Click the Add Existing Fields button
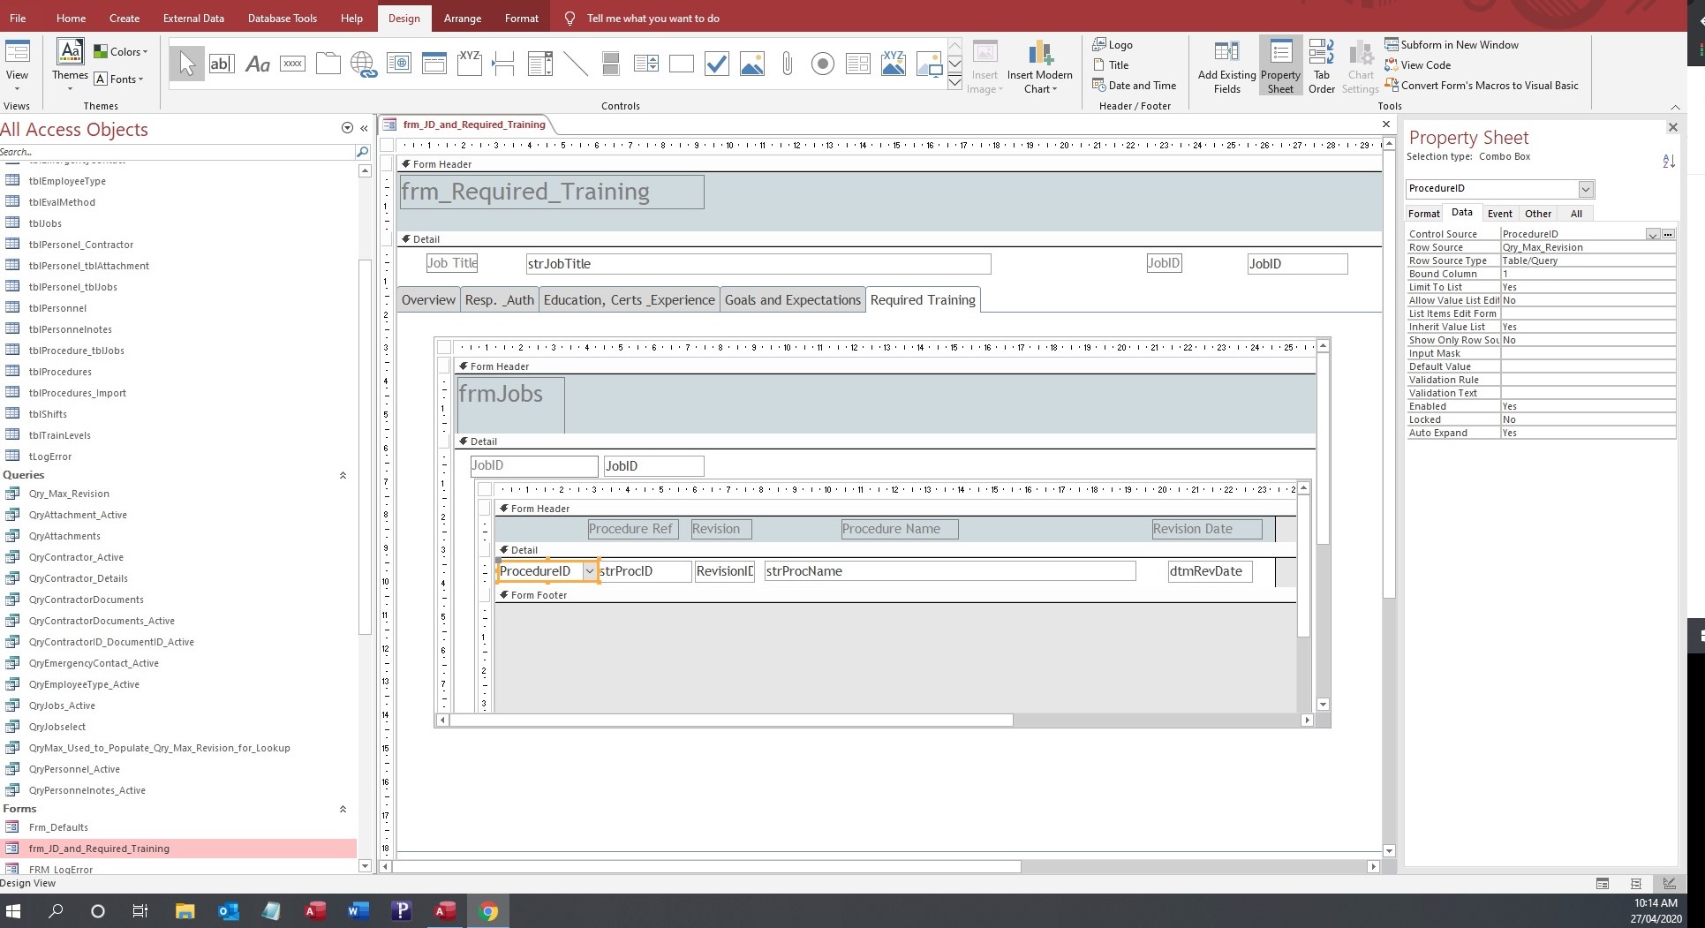The width and height of the screenshot is (1705, 928). click(1226, 67)
